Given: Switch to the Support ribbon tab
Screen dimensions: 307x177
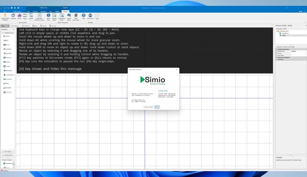Looking at the screenshot, I should point(65,11).
